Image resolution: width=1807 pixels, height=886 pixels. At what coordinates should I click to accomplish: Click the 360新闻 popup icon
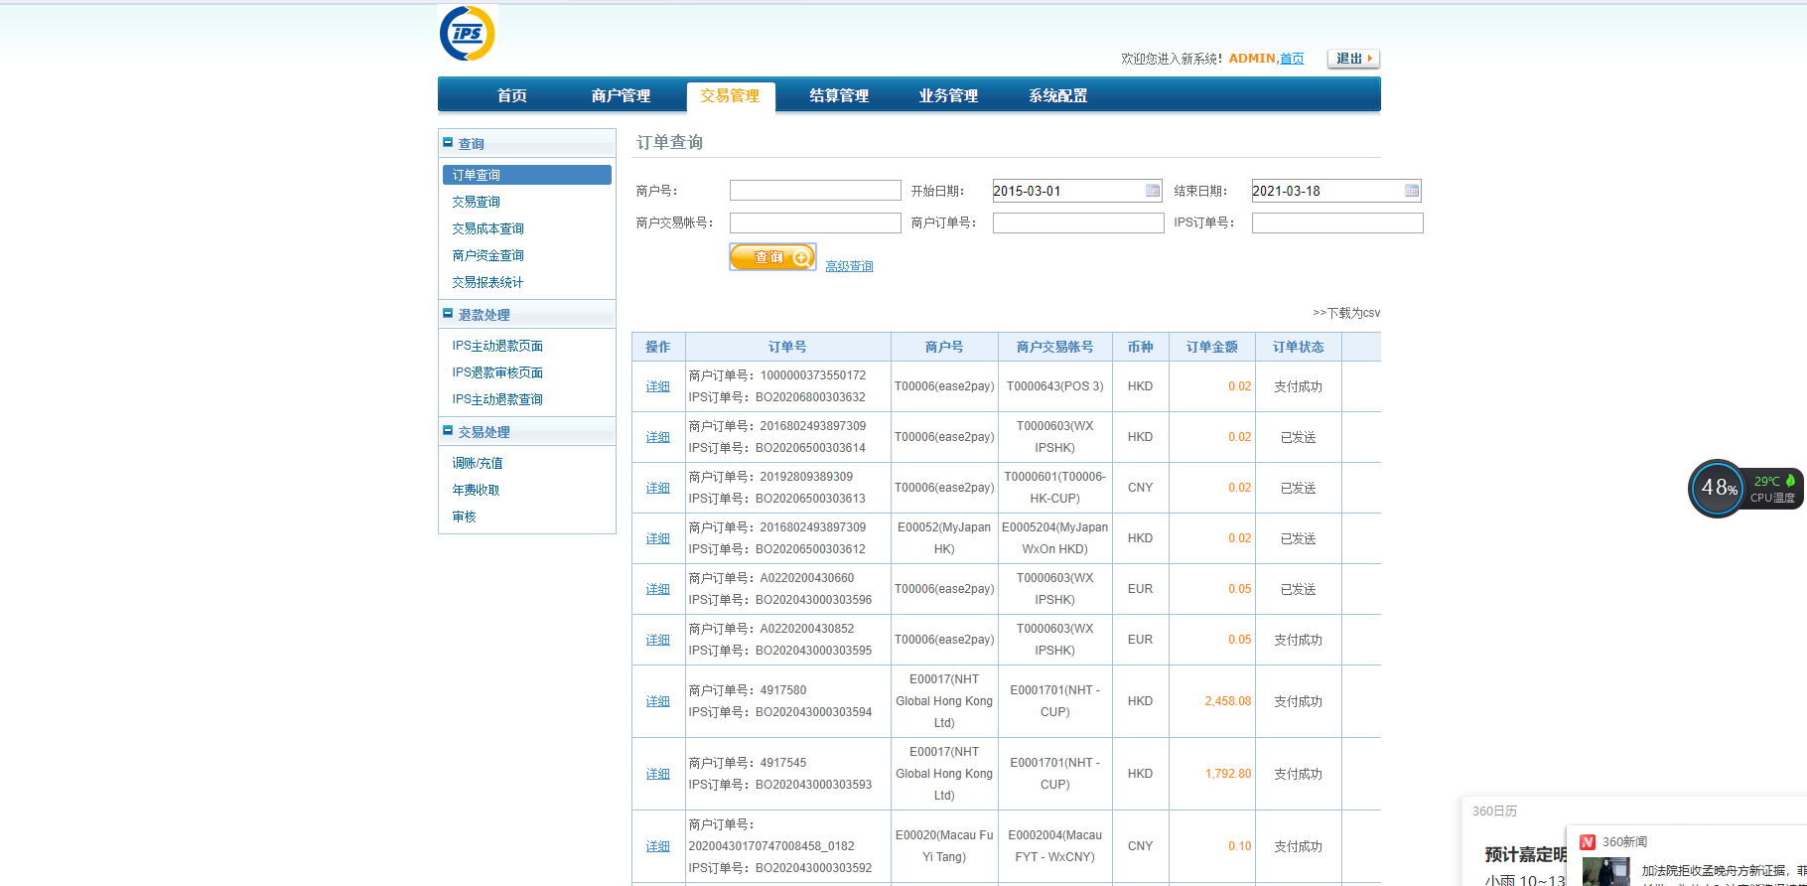(1588, 842)
